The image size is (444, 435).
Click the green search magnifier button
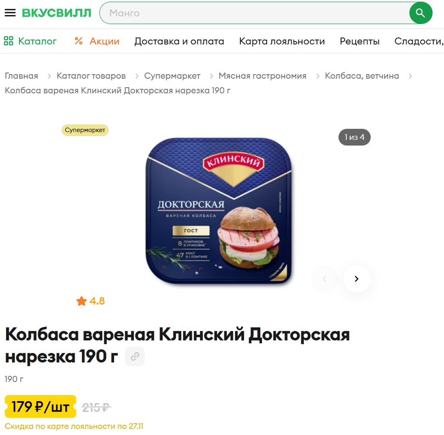421,13
